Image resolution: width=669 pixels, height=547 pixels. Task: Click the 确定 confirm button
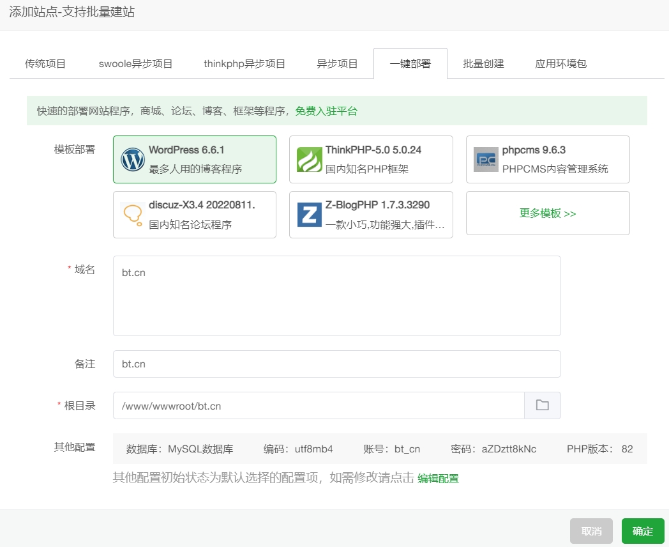(642, 531)
